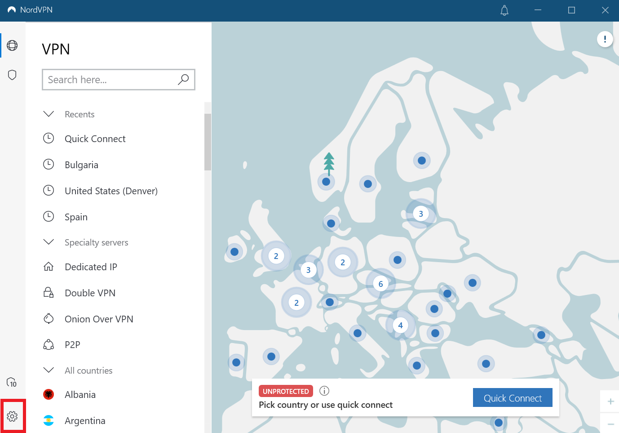
Task: Select United States (Denver) from Recents
Action: click(111, 191)
